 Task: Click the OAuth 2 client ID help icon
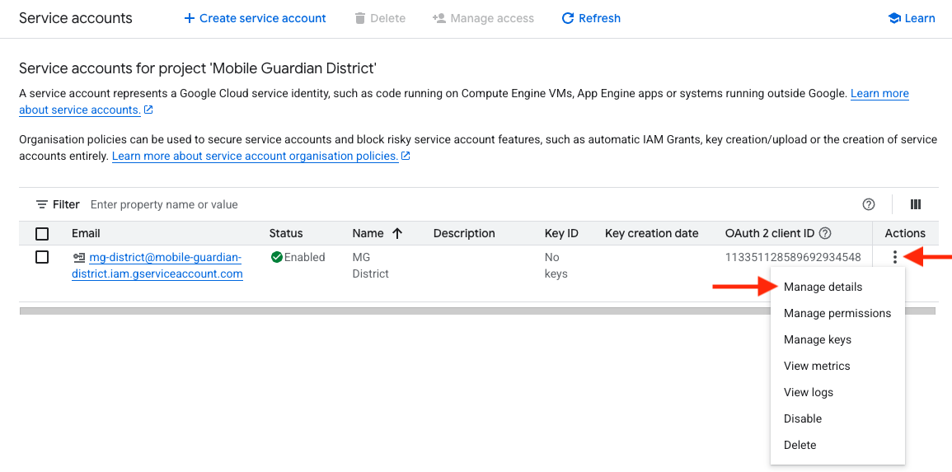825,233
